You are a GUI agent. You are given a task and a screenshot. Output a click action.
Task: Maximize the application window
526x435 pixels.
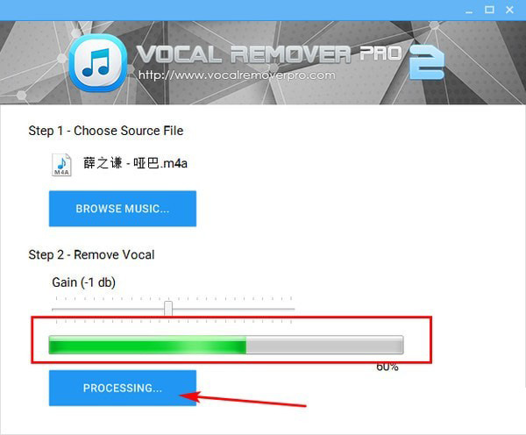point(489,10)
